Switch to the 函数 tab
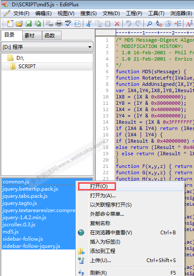Viewport: 194px width, 276px height. click(50, 36)
